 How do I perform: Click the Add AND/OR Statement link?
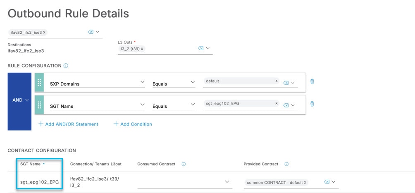click(68, 124)
